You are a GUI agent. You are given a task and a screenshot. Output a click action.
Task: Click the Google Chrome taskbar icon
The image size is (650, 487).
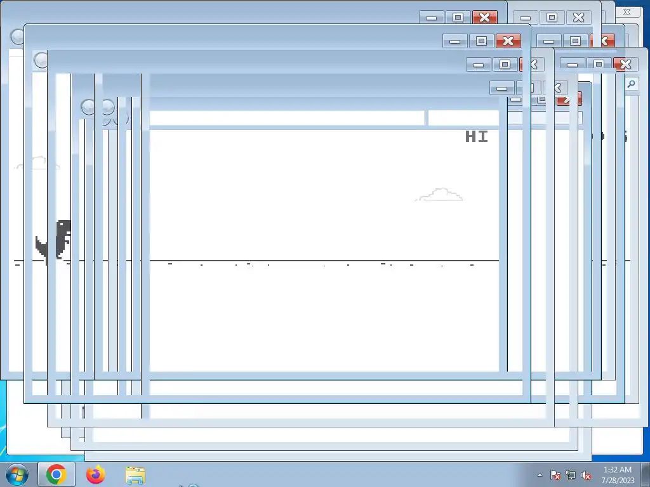click(56, 474)
